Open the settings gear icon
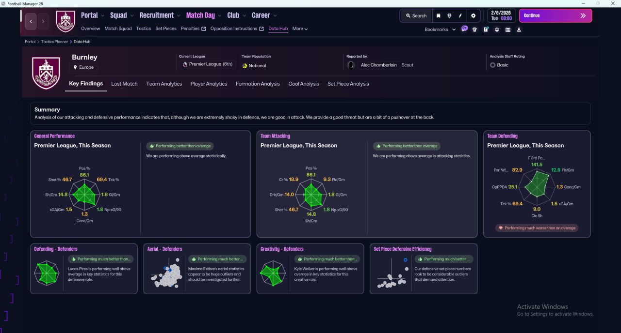The height and width of the screenshot is (333, 621). tap(474, 15)
